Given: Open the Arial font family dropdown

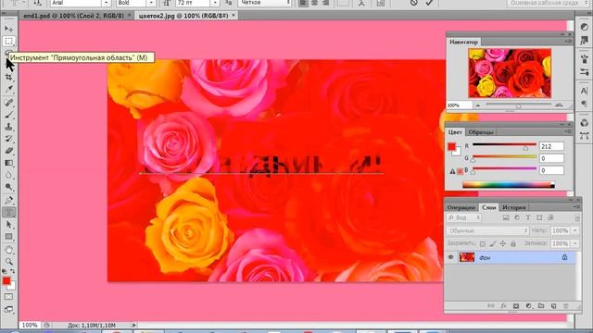Looking at the screenshot, I should (x=107, y=3).
